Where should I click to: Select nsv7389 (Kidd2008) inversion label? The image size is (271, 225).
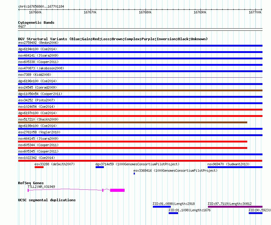click(35, 75)
